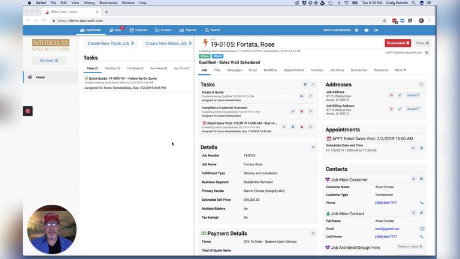Edit the Retail Sales Visit task

[284, 127]
